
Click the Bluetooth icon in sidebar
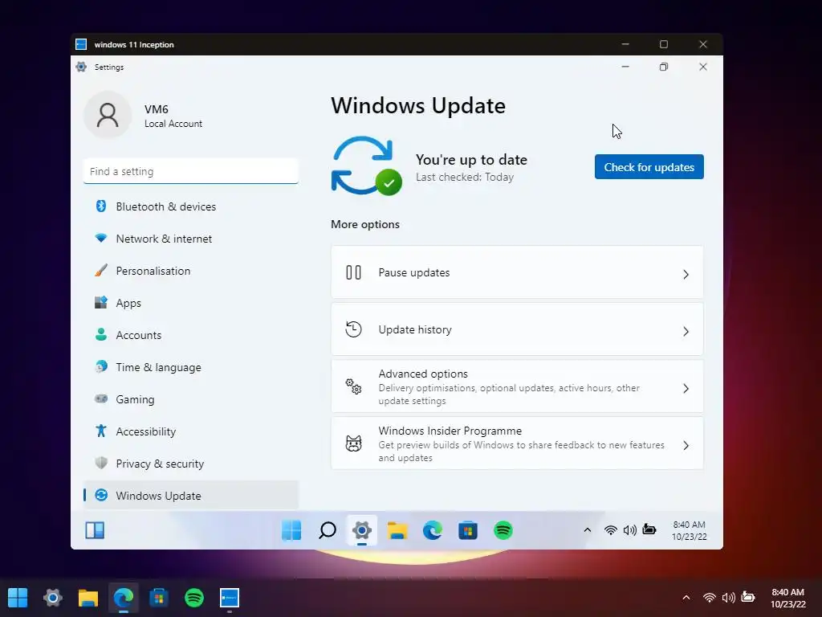pyautogui.click(x=100, y=206)
